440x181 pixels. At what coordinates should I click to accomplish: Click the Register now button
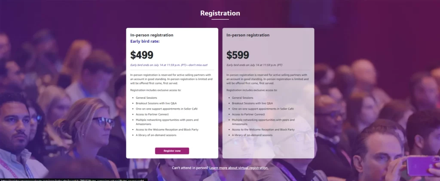tap(172, 151)
